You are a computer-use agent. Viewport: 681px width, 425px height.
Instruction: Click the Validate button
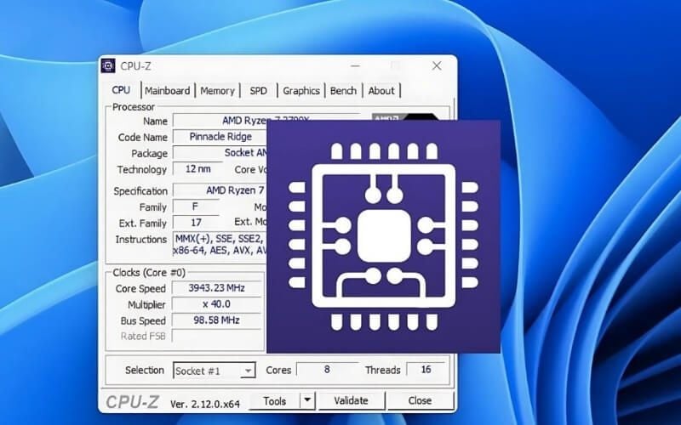(351, 400)
